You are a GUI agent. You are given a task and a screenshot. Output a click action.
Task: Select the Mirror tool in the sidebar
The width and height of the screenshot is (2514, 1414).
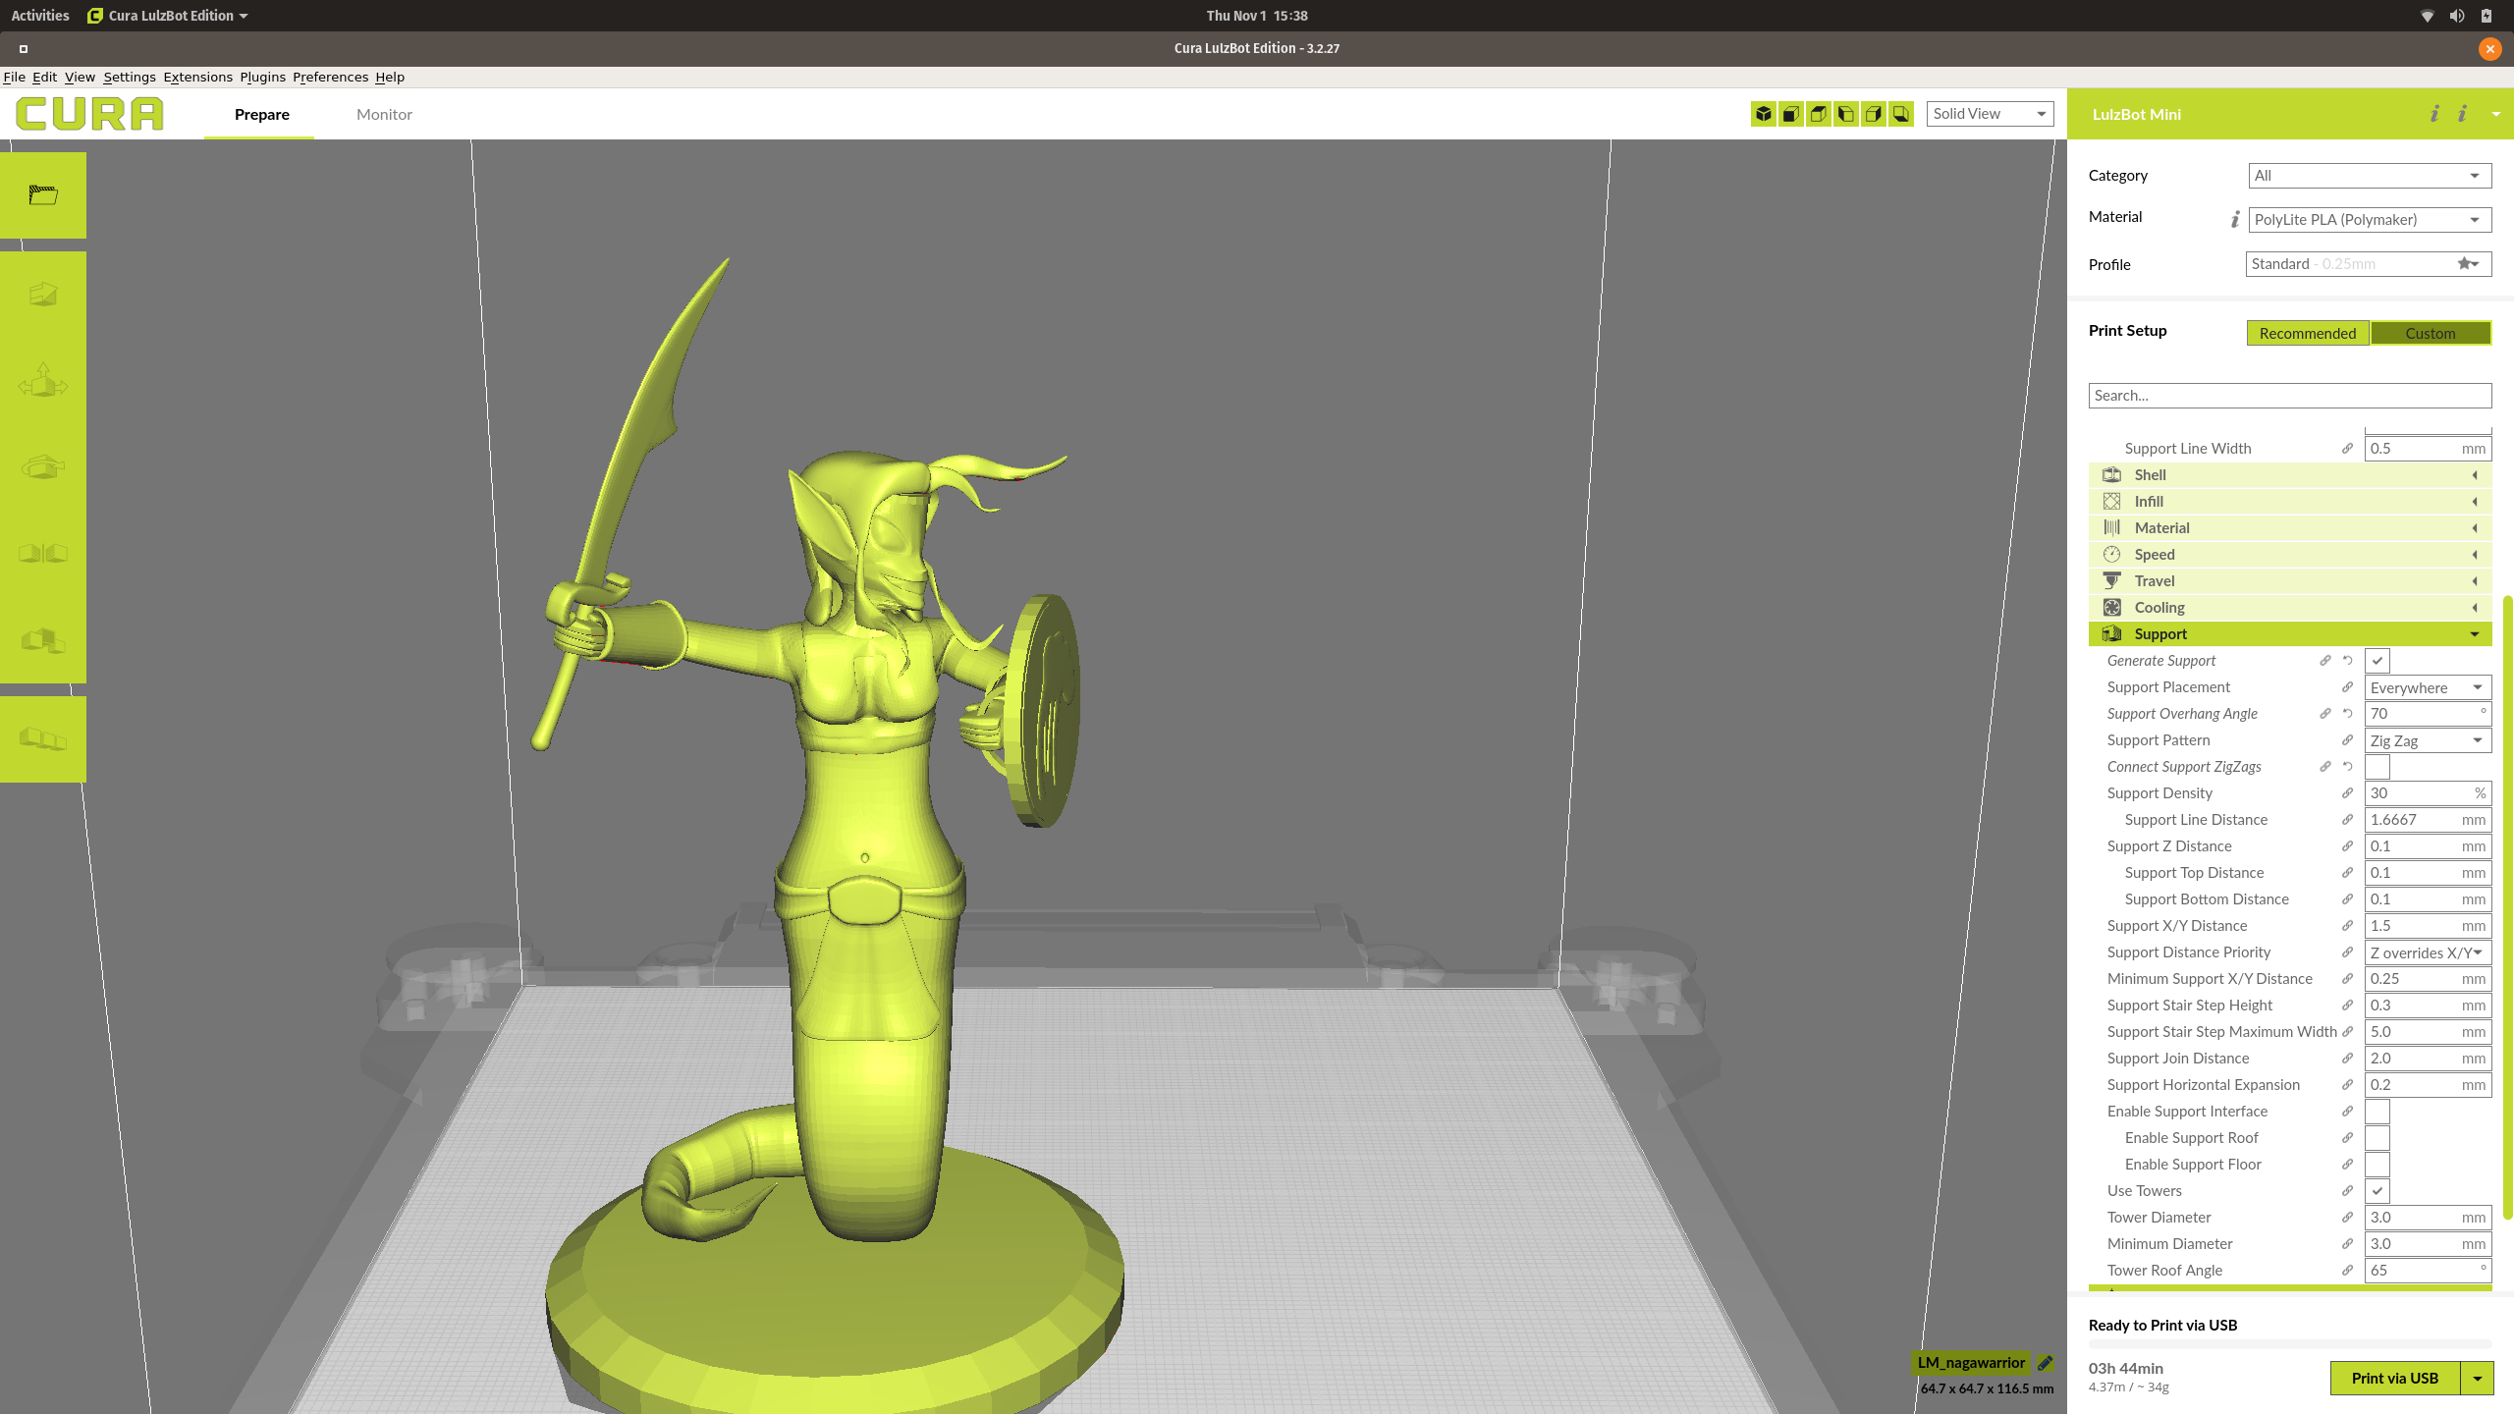click(43, 554)
